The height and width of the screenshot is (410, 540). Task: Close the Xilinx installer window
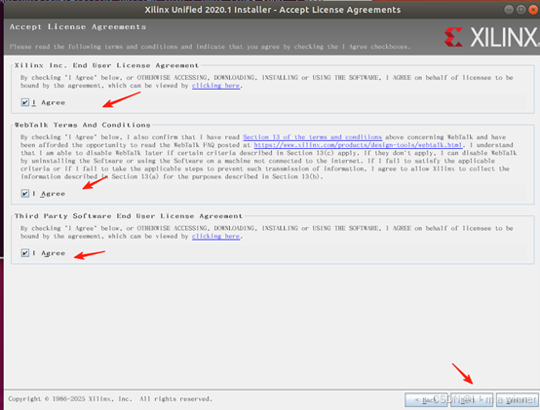pyautogui.click(x=533, y=10)
